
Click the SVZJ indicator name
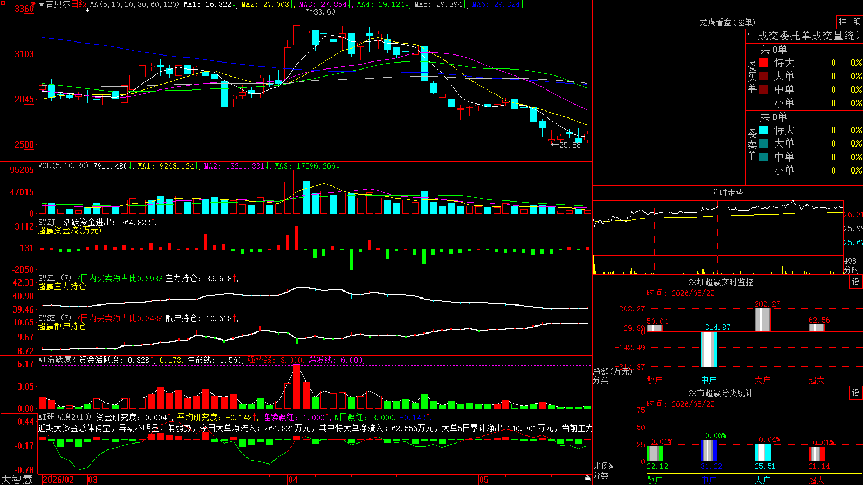point(47,222)
